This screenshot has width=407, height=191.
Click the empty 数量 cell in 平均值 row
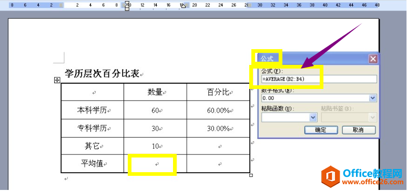tap(155, 164)
